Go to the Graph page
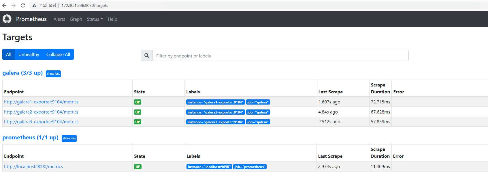The height and width of the screenshot is (183, 488). 76,19
